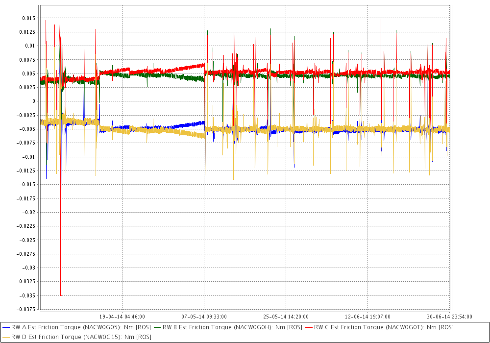Click the red line swatch for RW C
Screen dimensions: 490x343
click(309, 327)
